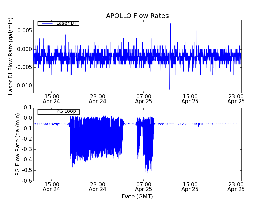The image size is (268, 201).
Task: Click the -0.2 tick label on PG plot
Action: [x=27, y=139]
